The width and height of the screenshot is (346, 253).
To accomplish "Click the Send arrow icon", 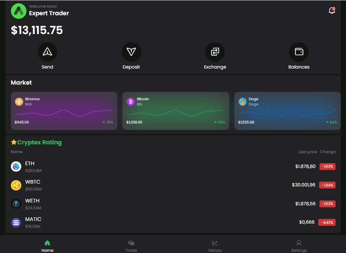I will coord(47,52).
